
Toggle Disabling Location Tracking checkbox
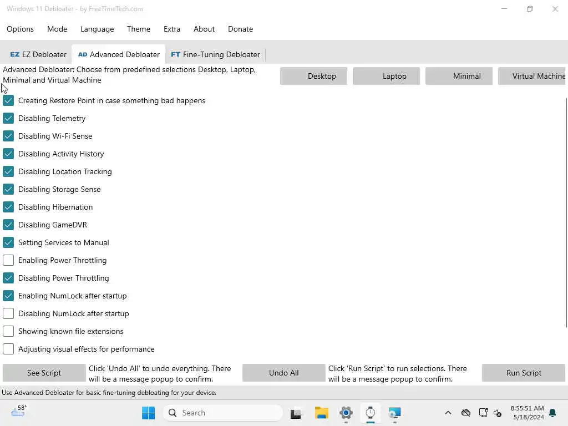coord(8,171)
